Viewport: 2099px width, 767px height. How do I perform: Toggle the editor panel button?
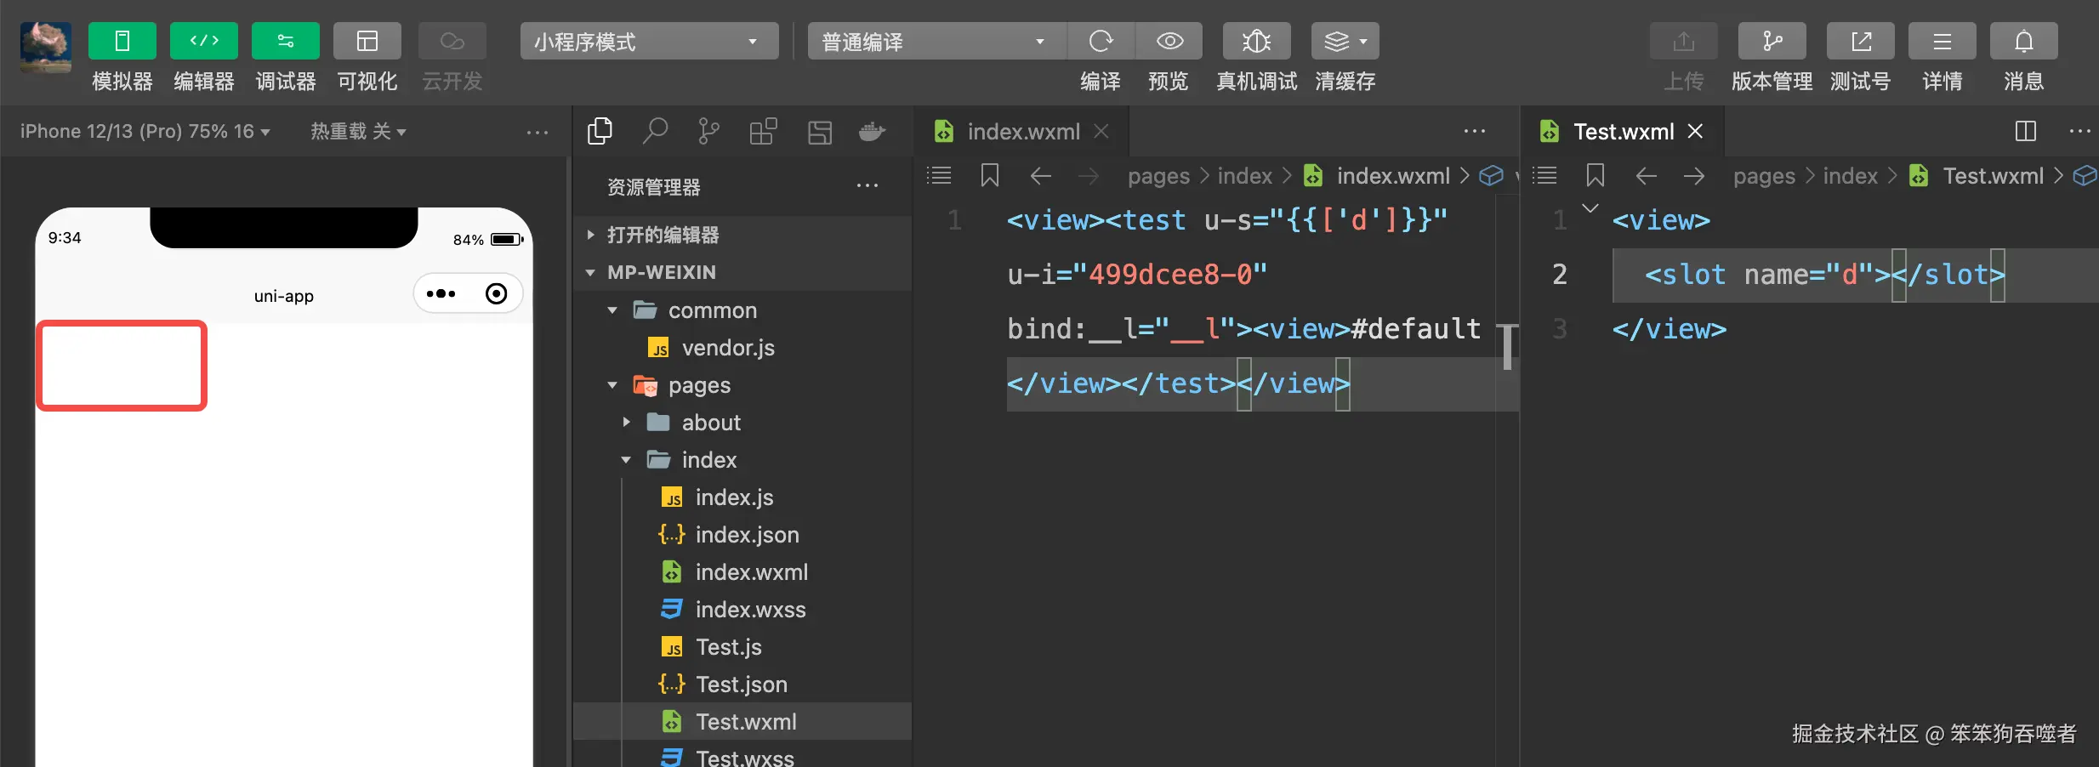tap(203, 41)
